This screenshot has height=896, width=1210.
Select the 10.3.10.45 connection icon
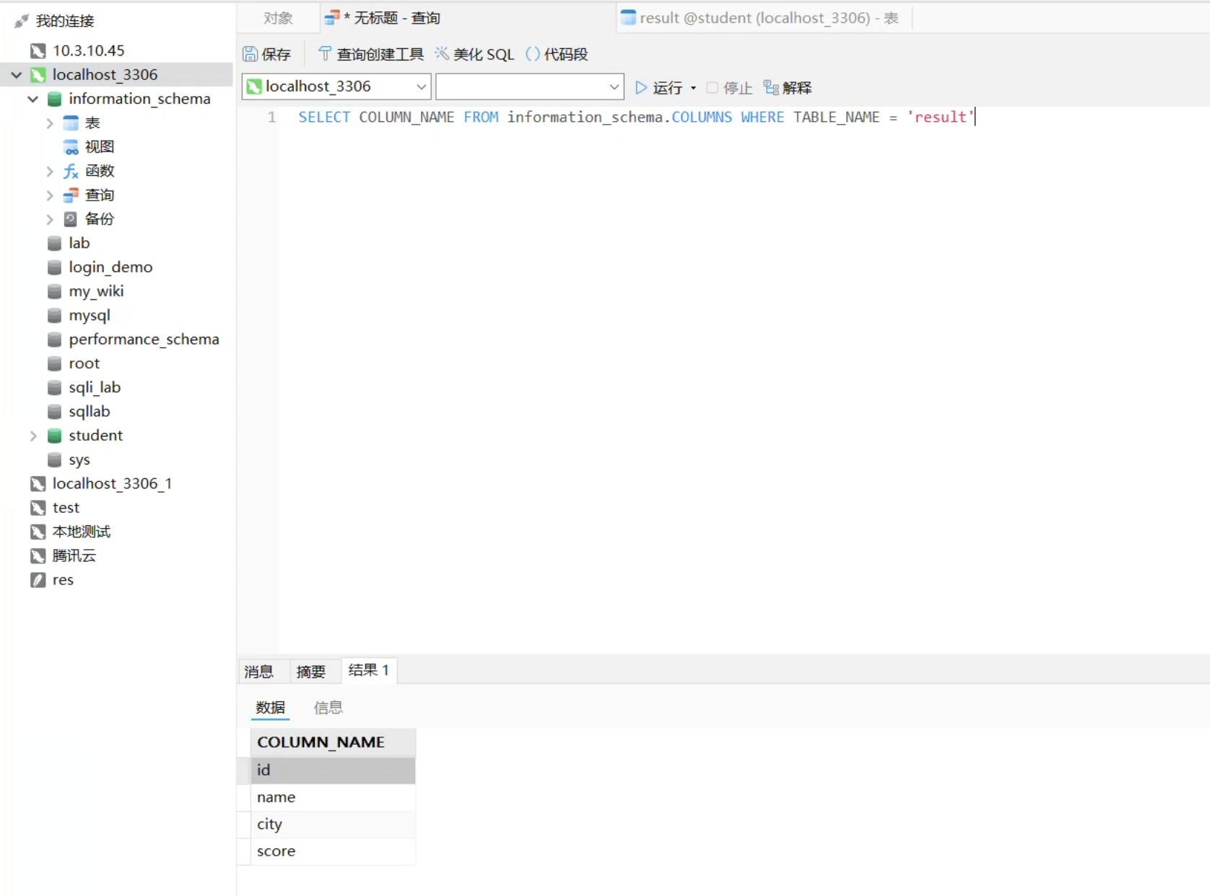pos(38,50)
